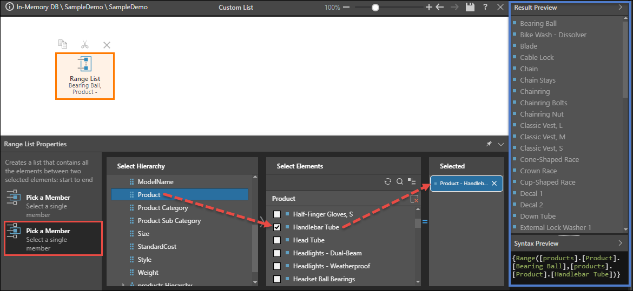Viewport: 633px width, 291px height.
Task: Click the zoom slider handle
Action: pyautogui.click(x=375, y=8)
